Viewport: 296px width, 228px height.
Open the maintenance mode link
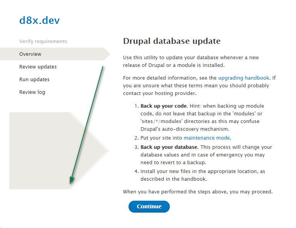pos(207,138)
